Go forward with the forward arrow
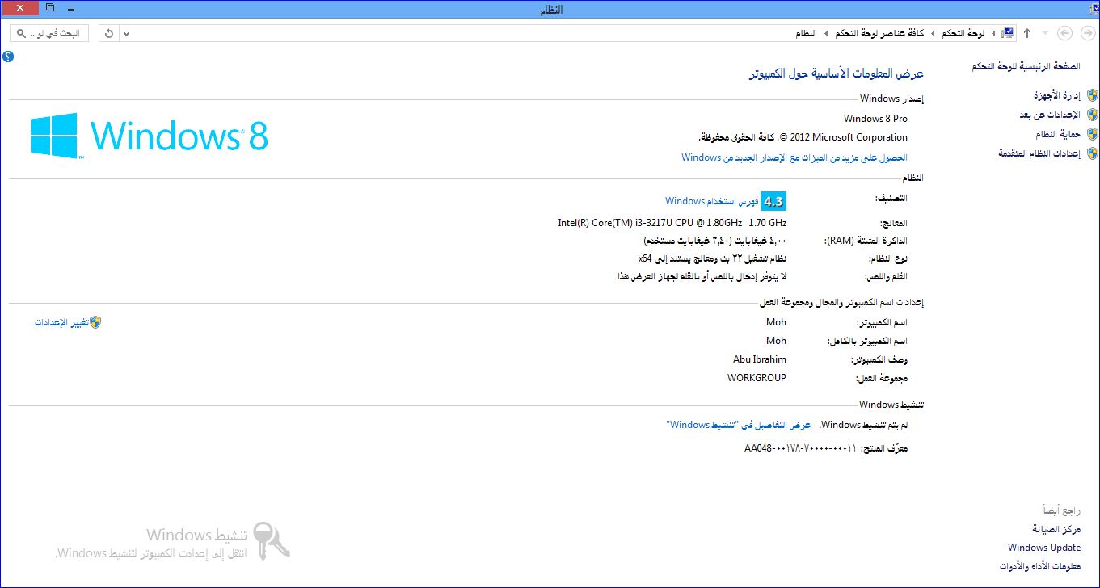Viewport: 1100px width, 588px height. [1065, 33]
